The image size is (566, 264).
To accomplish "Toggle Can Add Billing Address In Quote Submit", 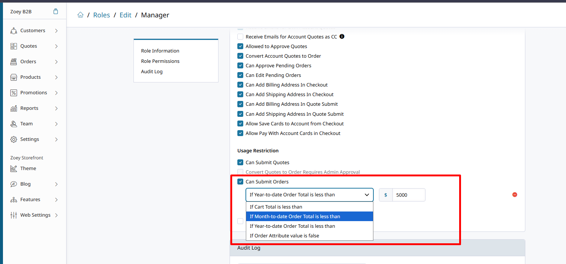I will click(x=240, y=104).
